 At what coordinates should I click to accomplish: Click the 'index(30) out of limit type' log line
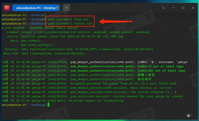94,71
